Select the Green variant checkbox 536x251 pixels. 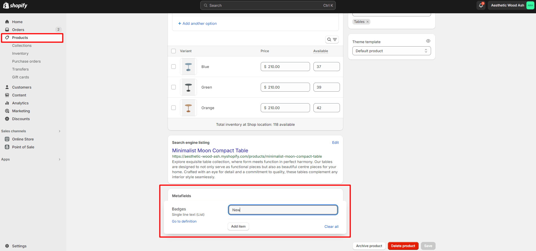click(x=173, y=87)
